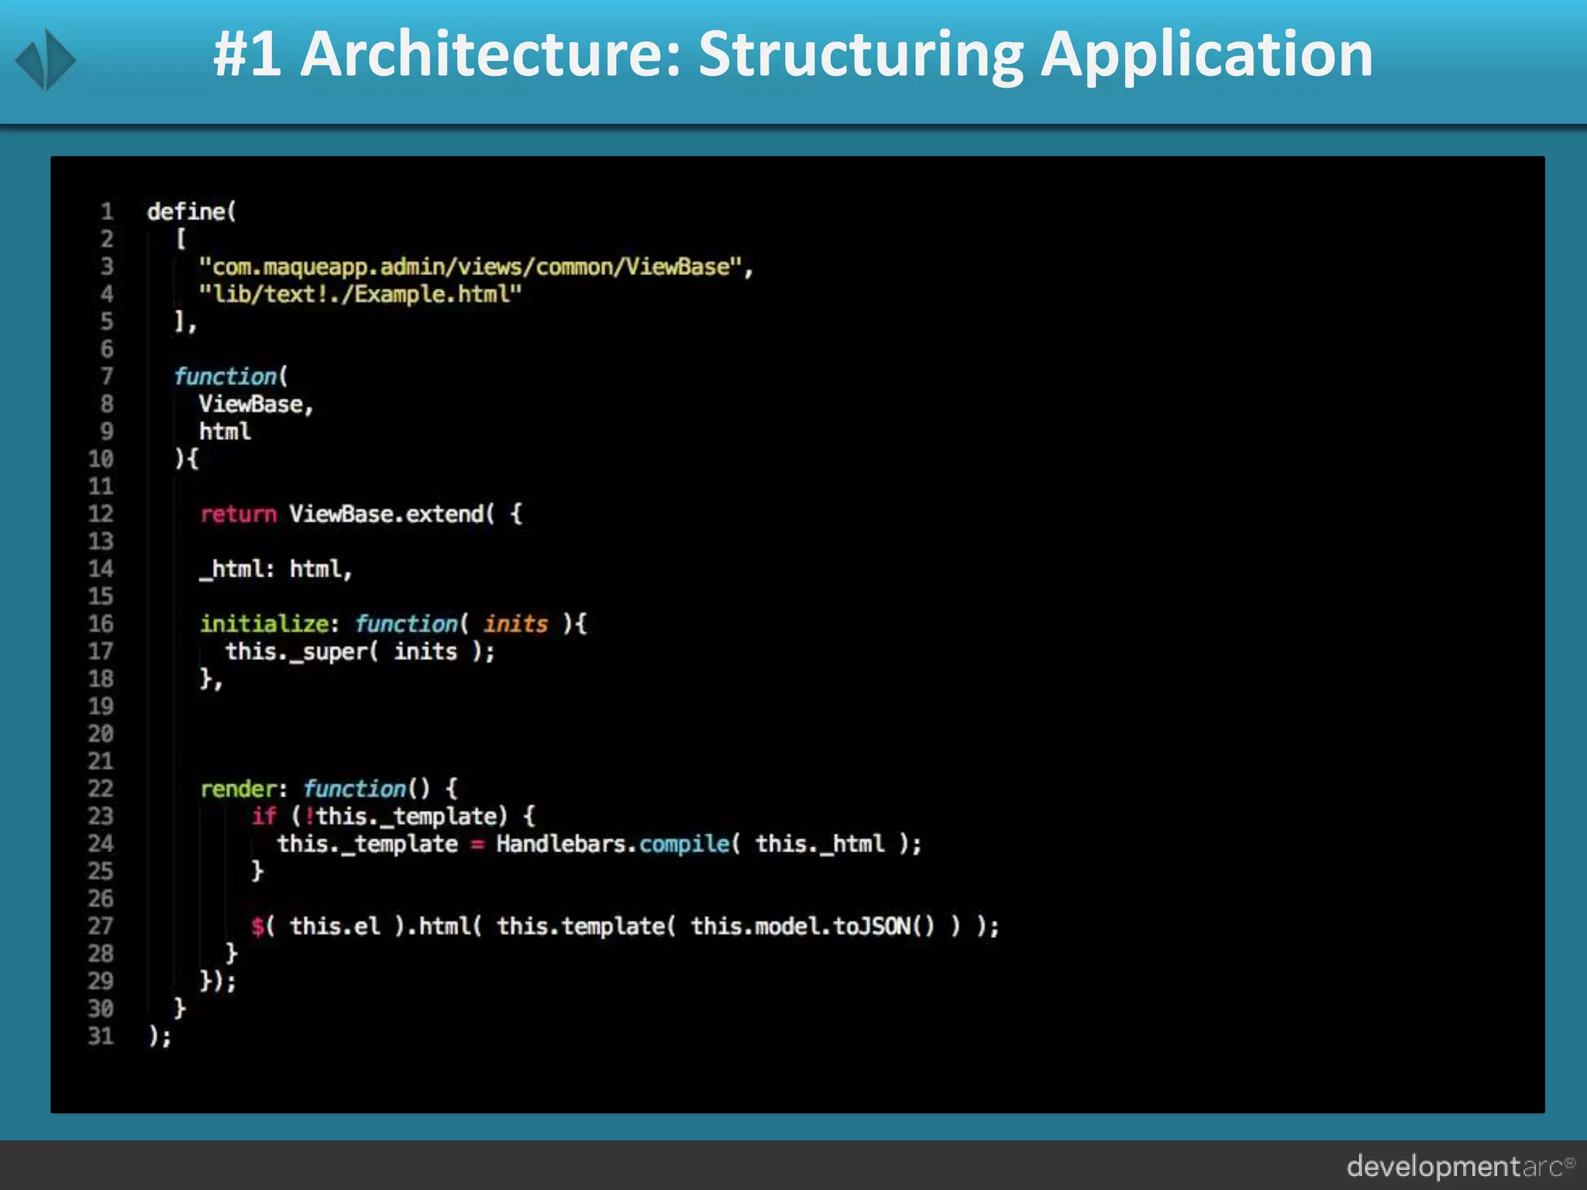Click ViewBase.extend call on line 12
1587x1190 pixels.
pos(391,514)
